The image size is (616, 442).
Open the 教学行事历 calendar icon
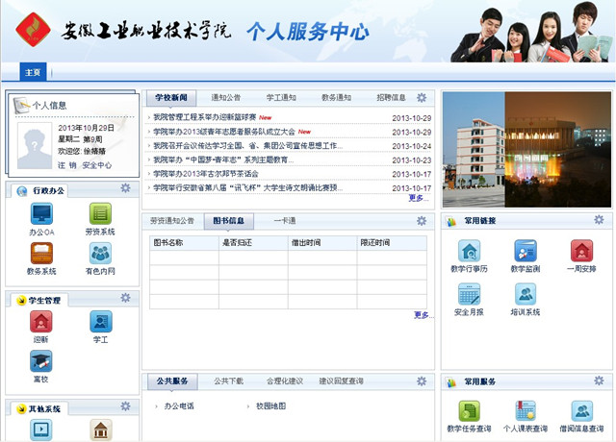click(x=471, y=251)
